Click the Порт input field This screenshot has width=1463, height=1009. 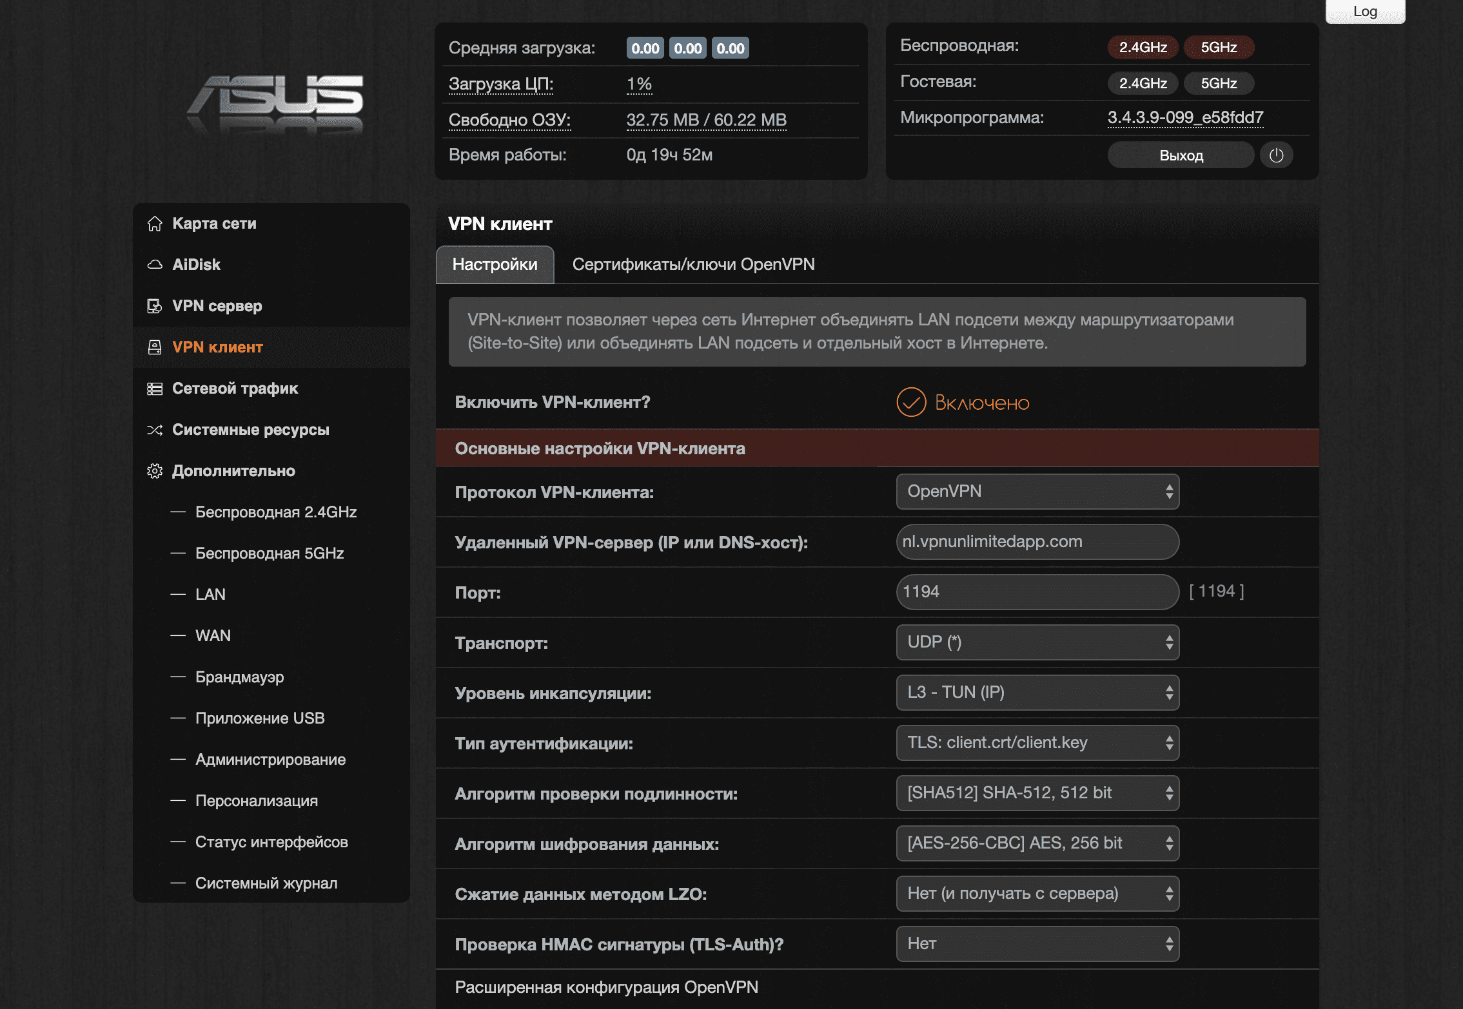[x=1037, y=592]
